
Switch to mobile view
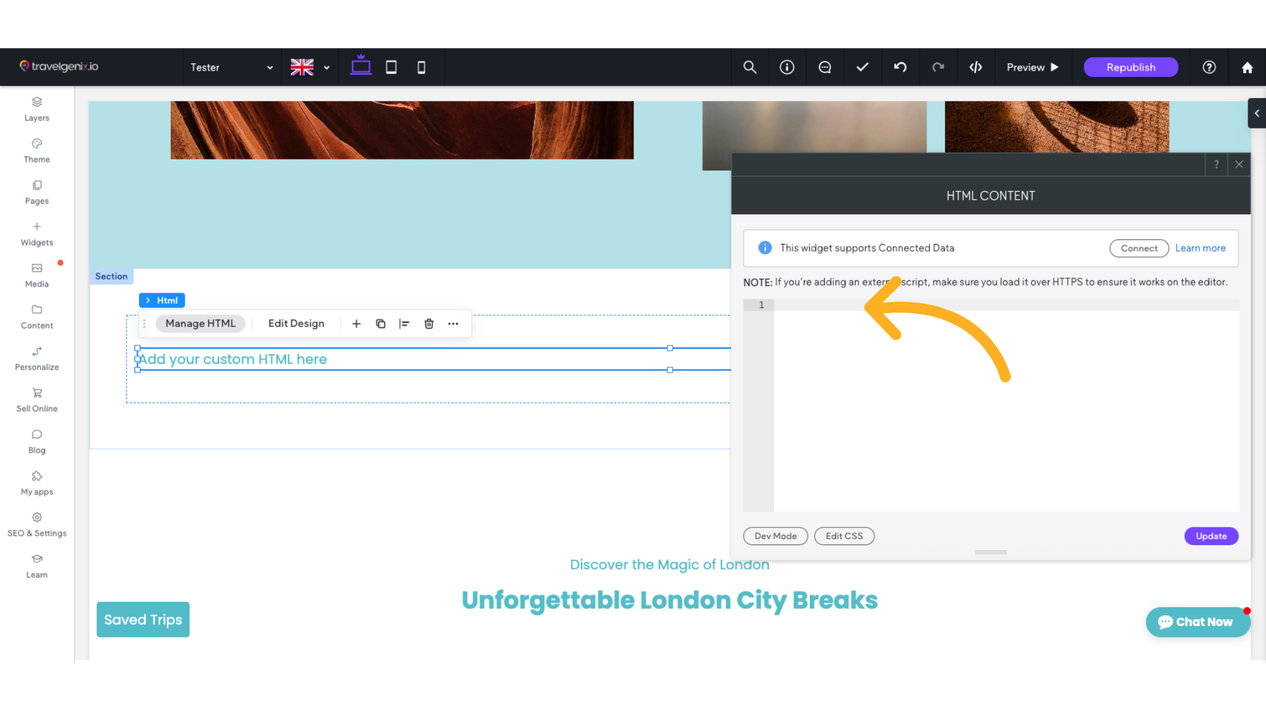421,67
